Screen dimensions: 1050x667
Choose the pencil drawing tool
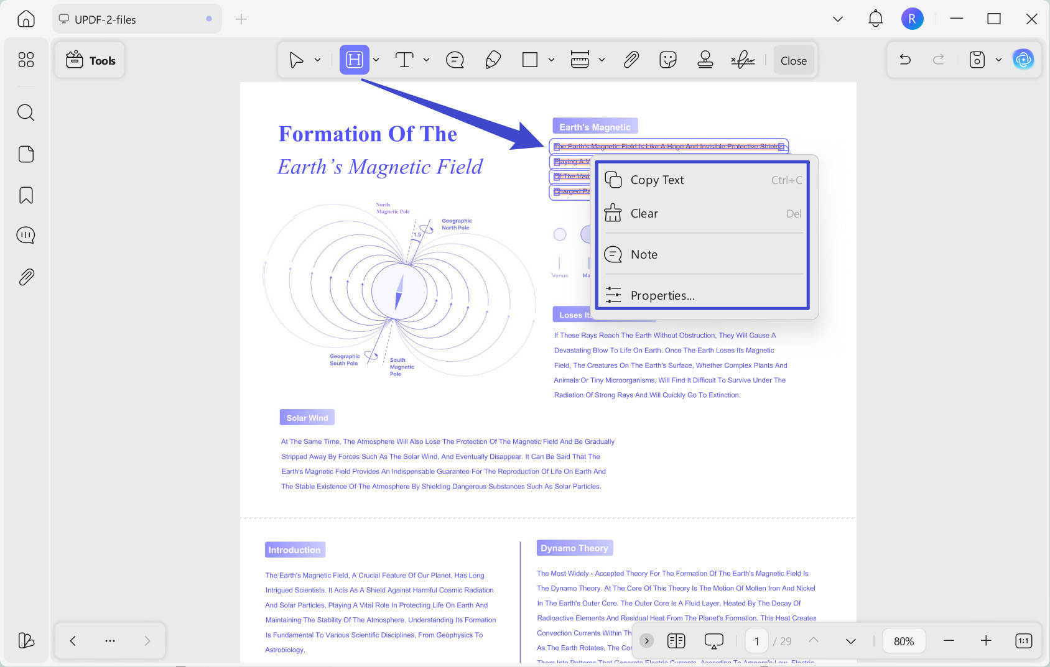[493, 60]
